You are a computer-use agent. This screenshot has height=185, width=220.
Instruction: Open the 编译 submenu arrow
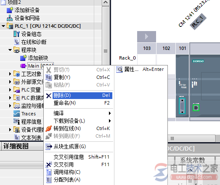click(x=110, y=113)
